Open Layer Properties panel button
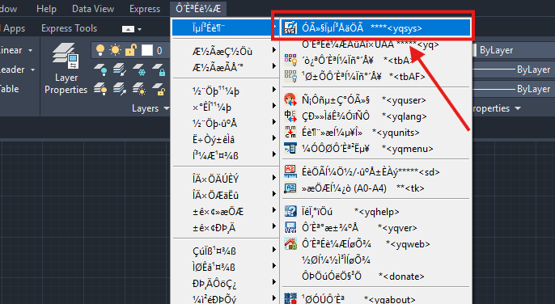The height and width of the screenshot is (304, 555). [66, 69]
